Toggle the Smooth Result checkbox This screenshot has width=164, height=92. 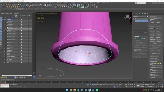pyautogui.click(x=150, y=58)
